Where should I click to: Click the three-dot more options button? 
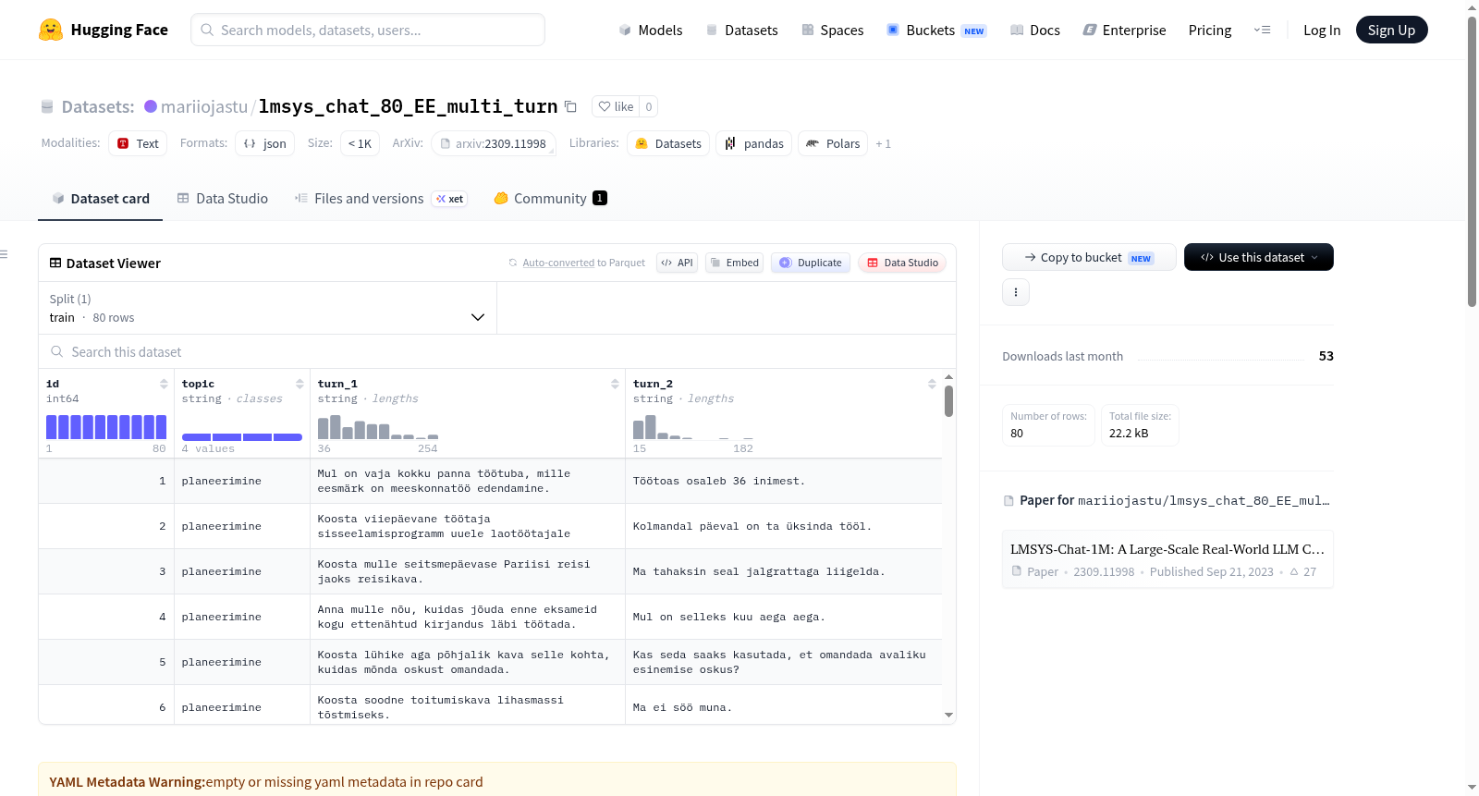pyautogui.click(x=1016, y=292)
